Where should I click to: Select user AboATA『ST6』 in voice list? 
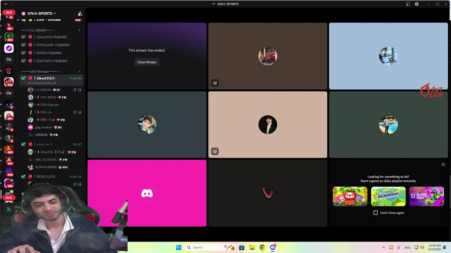55,152
